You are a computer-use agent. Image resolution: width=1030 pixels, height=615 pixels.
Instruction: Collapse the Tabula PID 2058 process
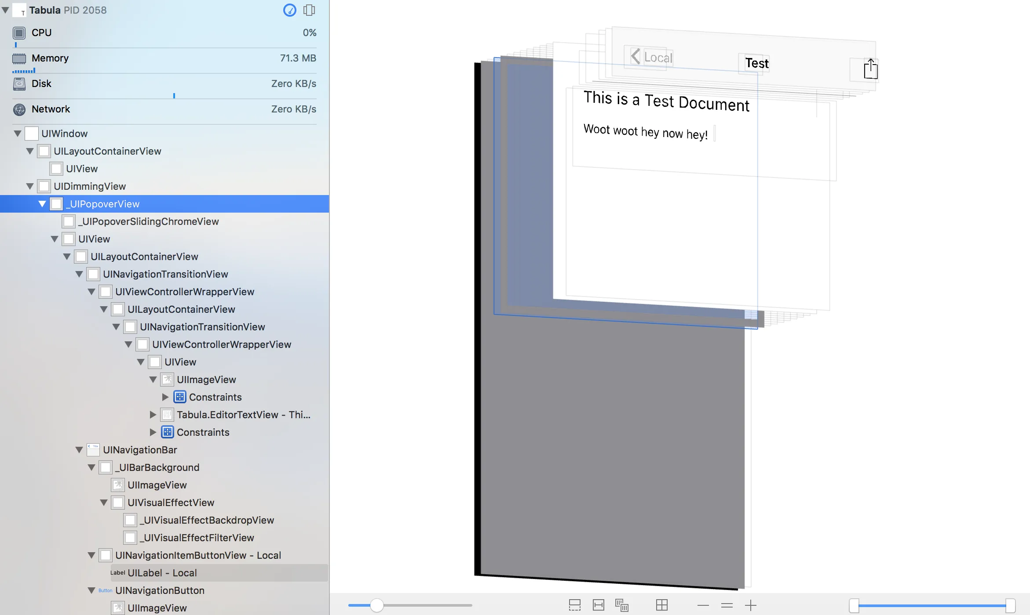tap(5, 10)
